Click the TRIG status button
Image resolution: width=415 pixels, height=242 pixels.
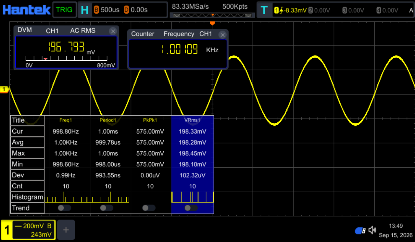64,10
